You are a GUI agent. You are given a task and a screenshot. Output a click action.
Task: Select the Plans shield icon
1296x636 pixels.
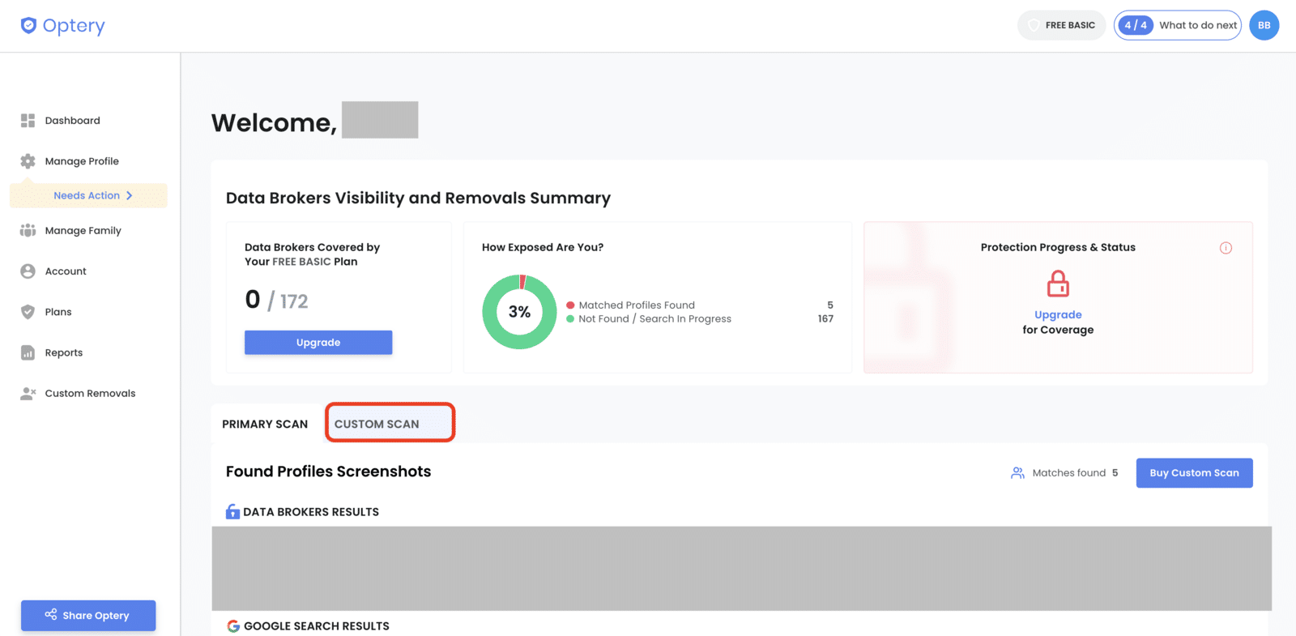tap(28, 312)
